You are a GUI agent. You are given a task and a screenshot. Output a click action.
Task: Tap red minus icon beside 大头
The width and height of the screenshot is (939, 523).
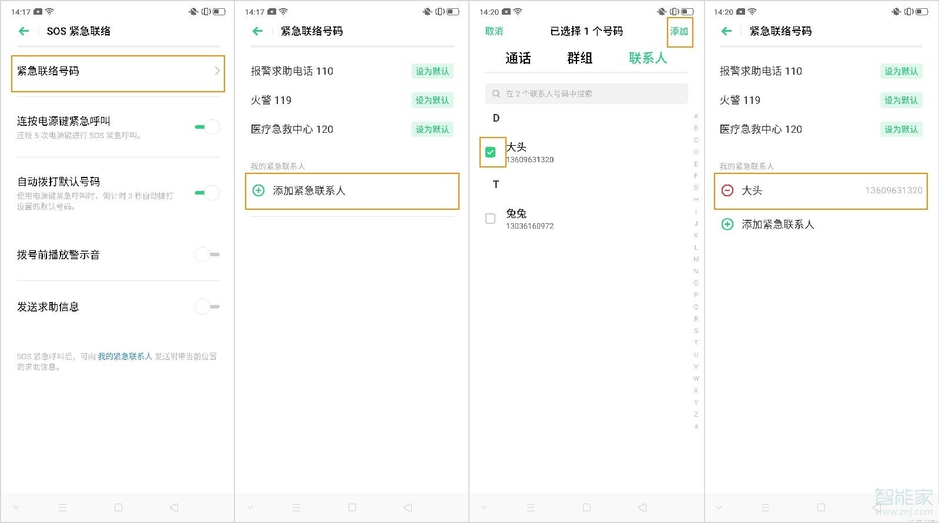coord(727,190)
